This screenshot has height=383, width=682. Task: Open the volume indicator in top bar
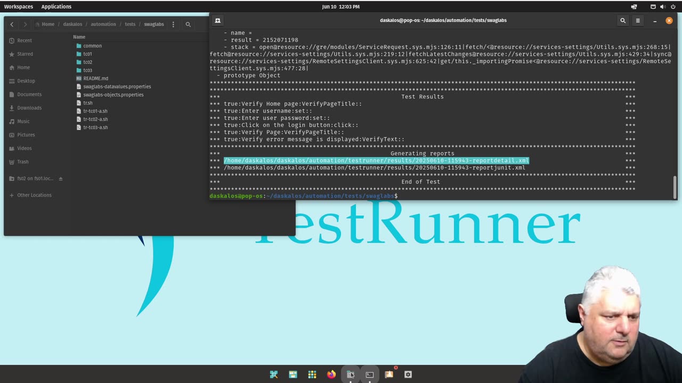tap(663, 6)
